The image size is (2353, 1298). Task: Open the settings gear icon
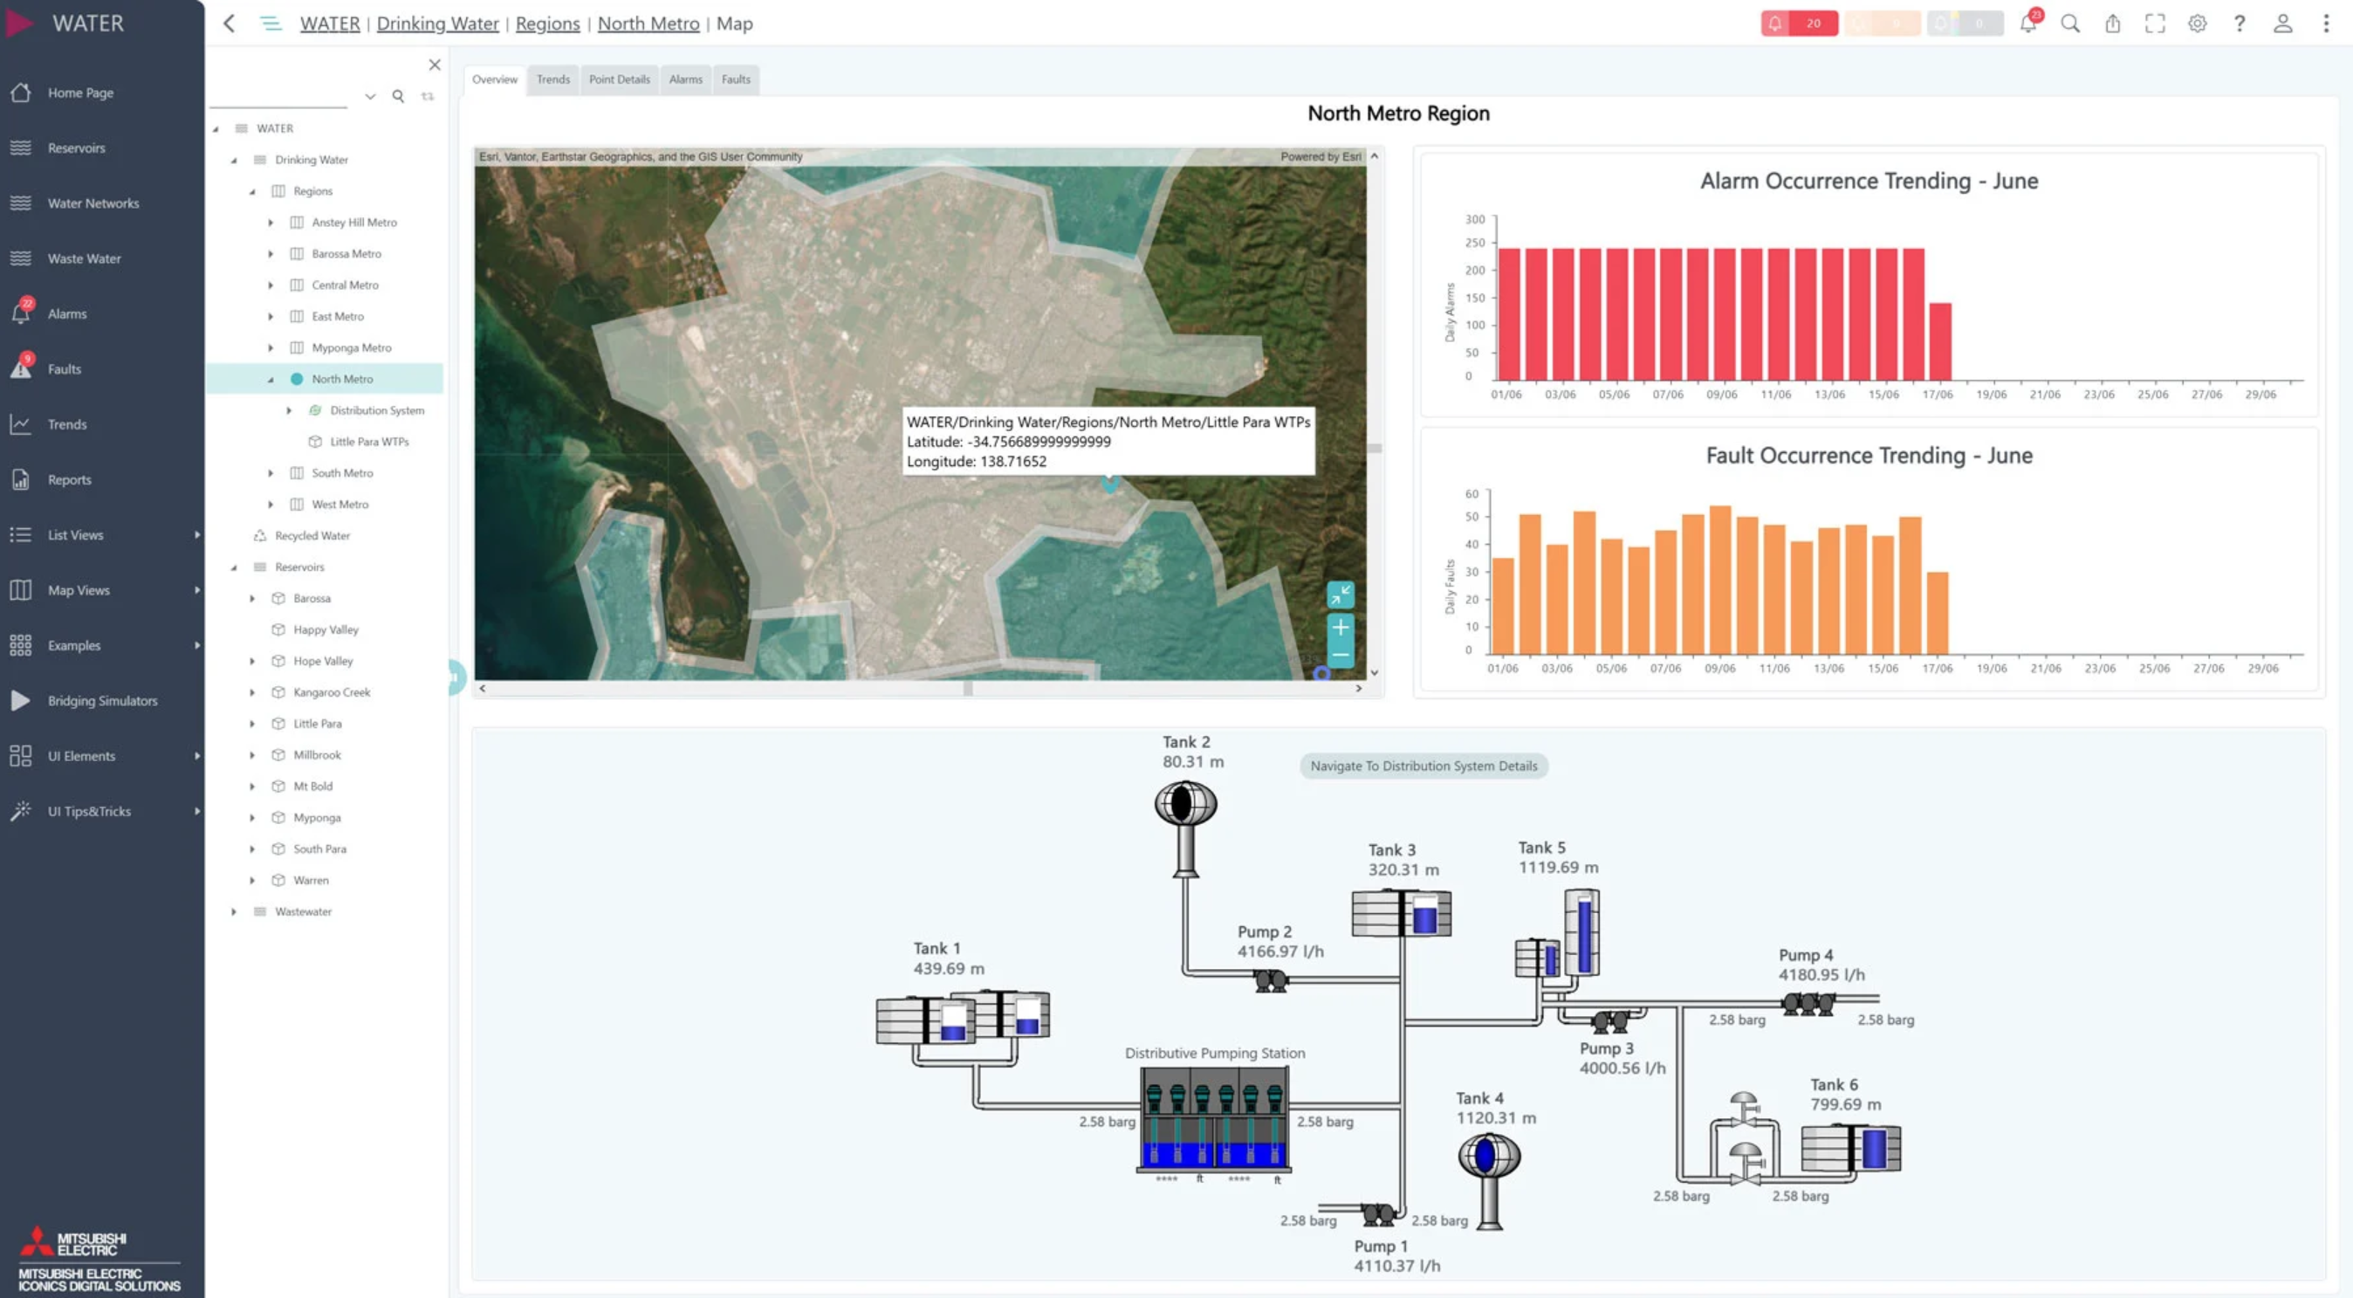point(2197,24)
